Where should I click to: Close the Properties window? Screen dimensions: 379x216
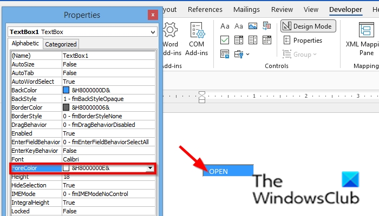(153, 15)
